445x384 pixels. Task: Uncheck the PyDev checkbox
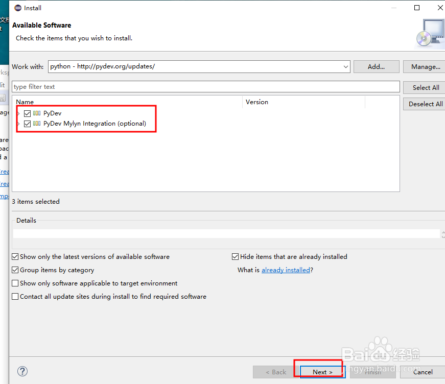(x=27, y=113)
